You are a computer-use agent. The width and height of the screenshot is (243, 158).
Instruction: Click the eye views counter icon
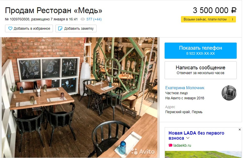pyautogui.click(x=82, y=19)
